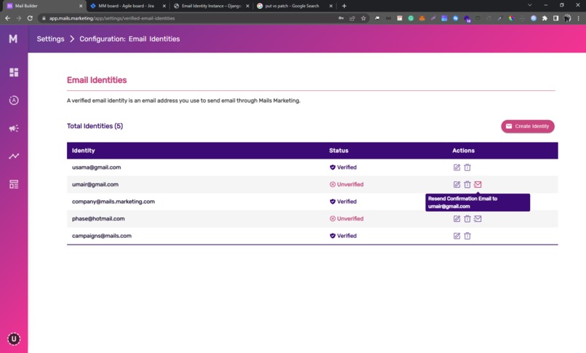Click the Identity column header
586x353 pixels.
[x=84, y=151]
